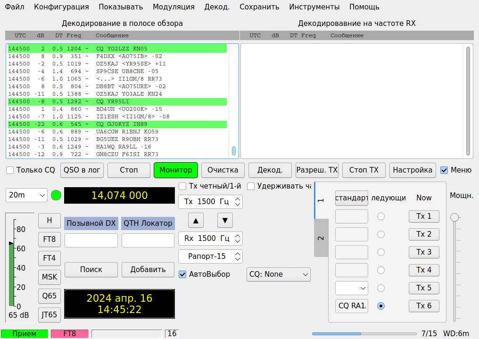Click the band activity list scrollbar
The width and height of the screenshot is (479, 339).
point(234,151)
